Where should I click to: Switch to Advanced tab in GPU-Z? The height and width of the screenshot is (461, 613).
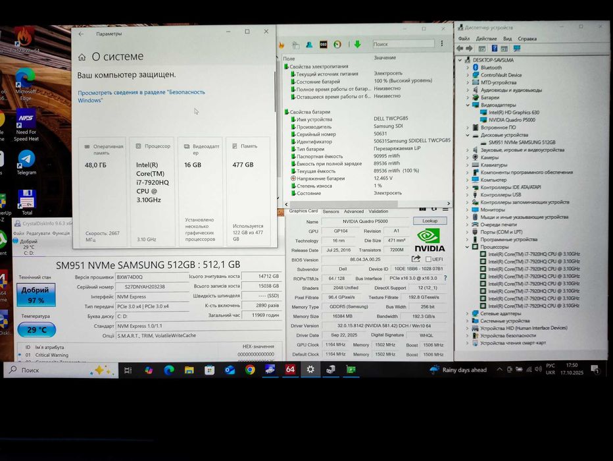354,211
